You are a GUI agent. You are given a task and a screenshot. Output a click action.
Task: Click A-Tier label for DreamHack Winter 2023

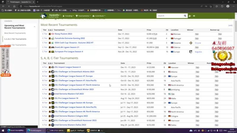pos(45,90)
